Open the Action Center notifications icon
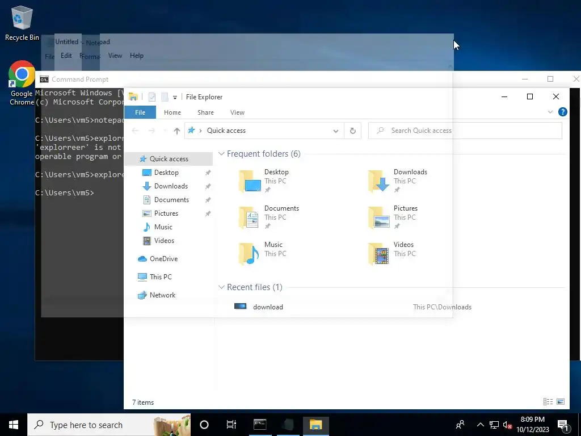This screenshot has width=581, height=436. pyautogui.click(x=563, y=425)
